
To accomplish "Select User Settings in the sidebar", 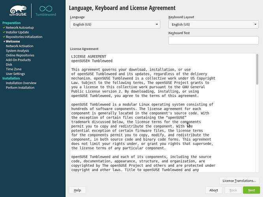I will [x=15, y=74].
